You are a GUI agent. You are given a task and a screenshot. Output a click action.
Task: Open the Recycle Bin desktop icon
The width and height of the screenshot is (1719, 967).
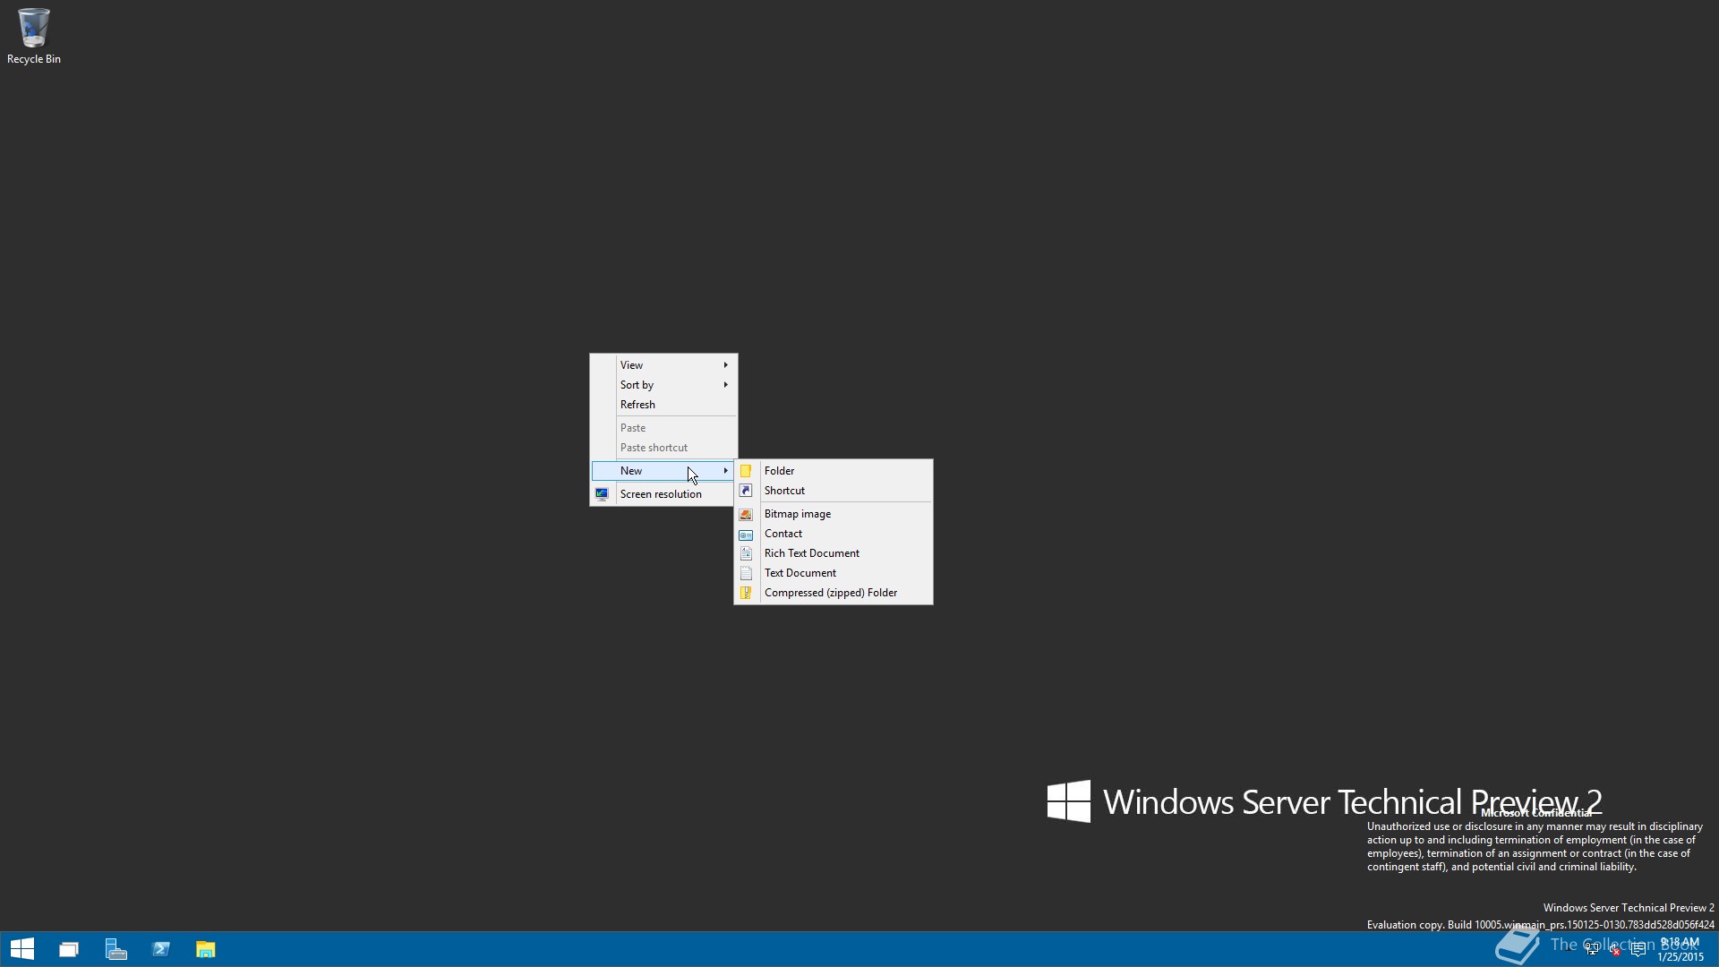(x=33, y=36)
